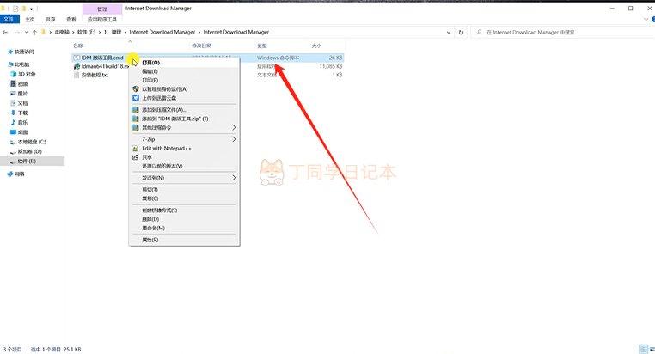Screen dimensions: 655x354
Task: Click the This PC computer icon
Action: (10, 64)
